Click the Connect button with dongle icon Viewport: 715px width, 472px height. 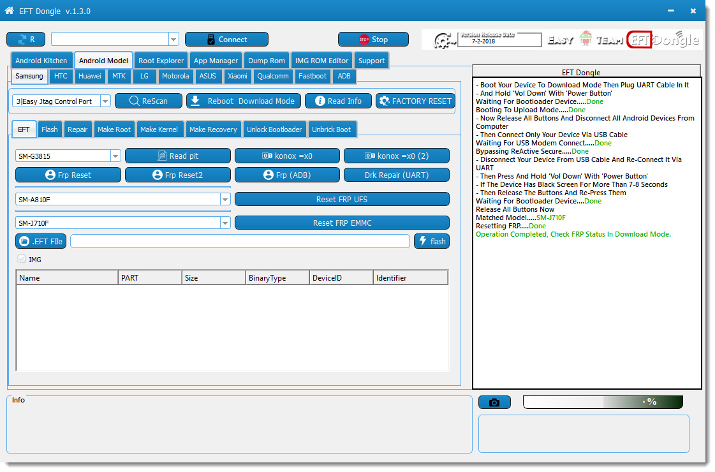(x=226, y=39)
